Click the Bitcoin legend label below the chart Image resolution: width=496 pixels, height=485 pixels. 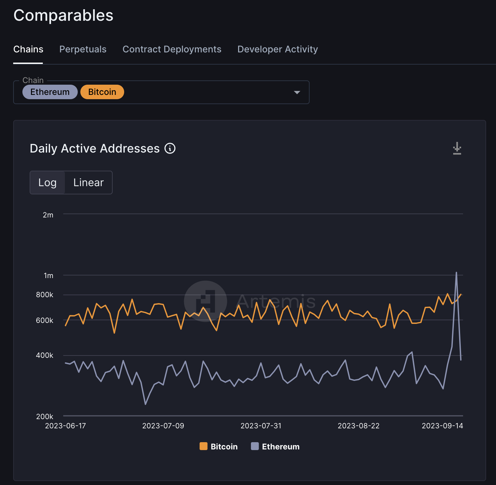click(x=224, y=446)
